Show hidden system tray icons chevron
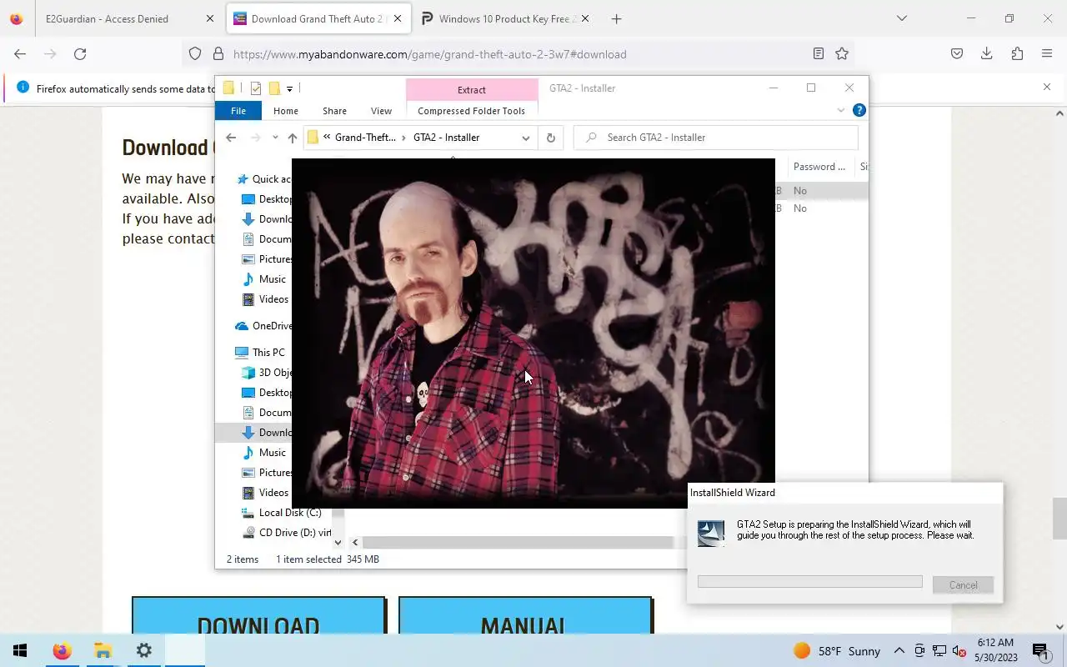This screenshot has height=667, width=1067. coord(899,651)
